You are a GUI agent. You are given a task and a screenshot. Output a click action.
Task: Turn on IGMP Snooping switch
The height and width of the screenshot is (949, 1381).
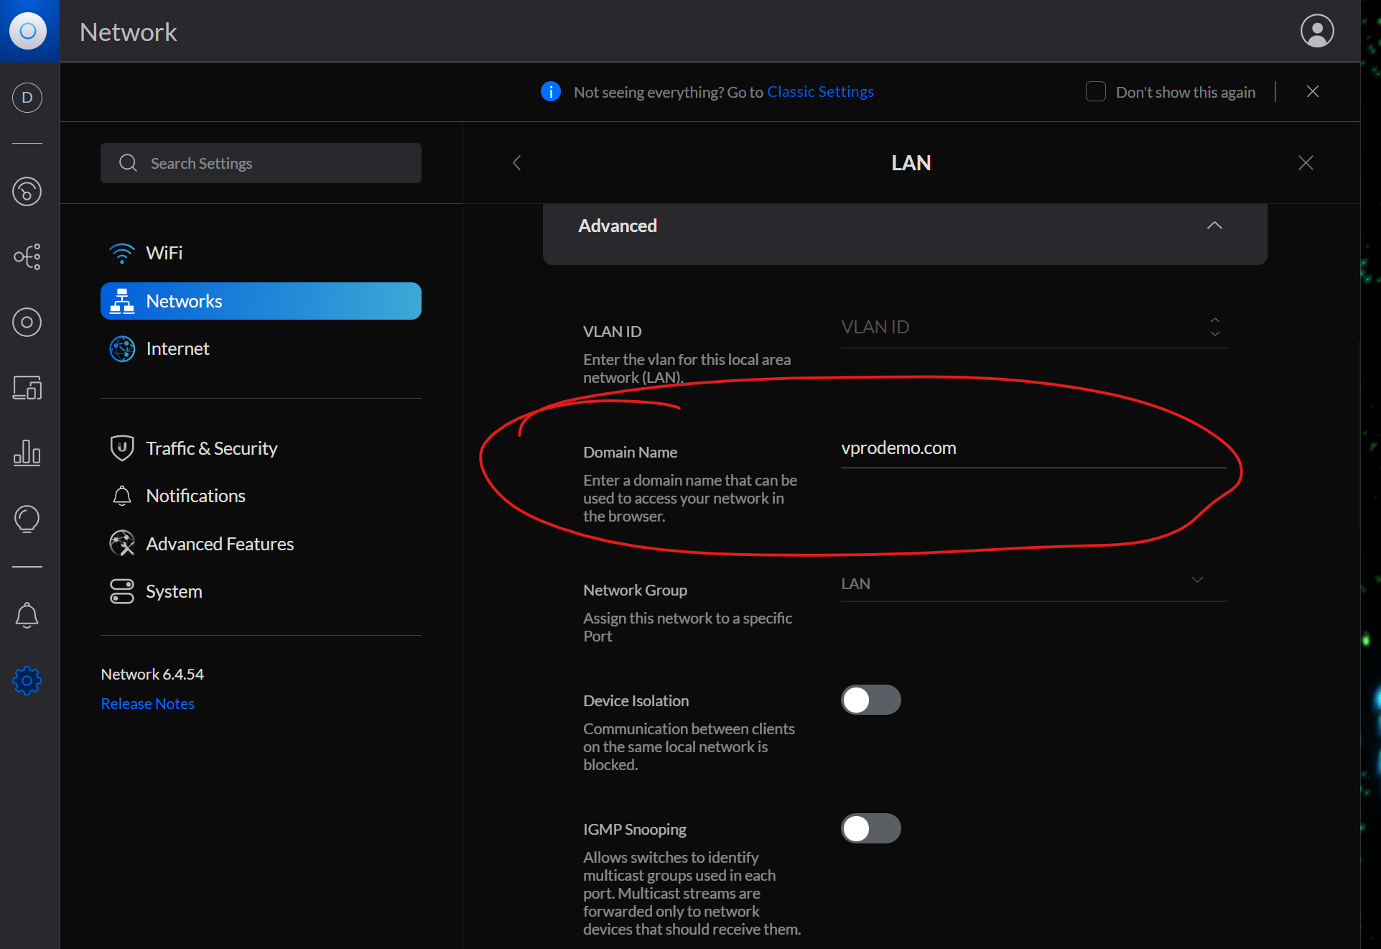870,828
